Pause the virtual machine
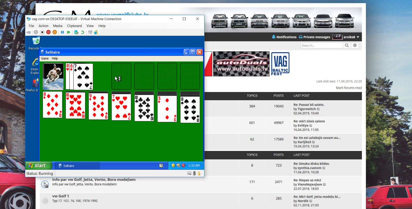The height and width of the screenshot is (209, 412). [x=62, y=32]
